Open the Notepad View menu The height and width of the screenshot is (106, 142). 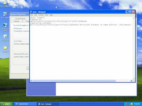pyautogui.click(x=46, y=15)
